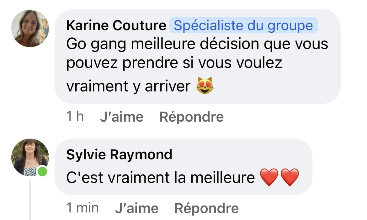Like Sylvie Raymond's comment with J'aime

click(137, 208)
